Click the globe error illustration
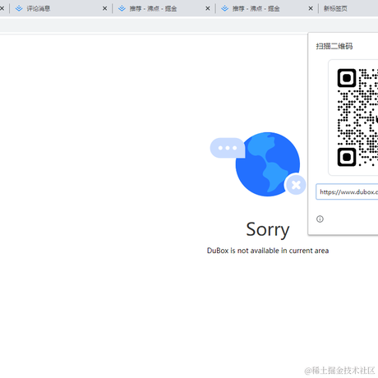Viewport: 378px width, 378px height. click(x=258, y=164)
